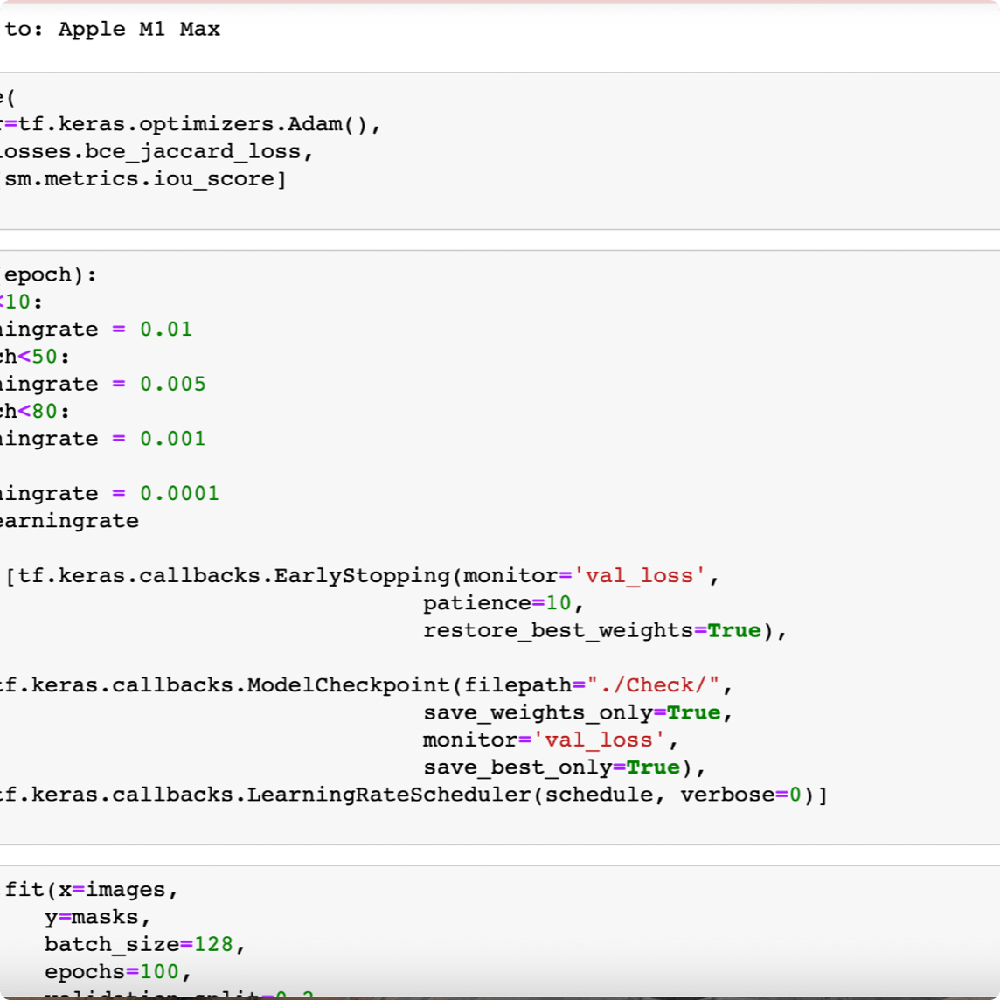Click the 0.001 learning rate value
Screen dimensions: 1000x1000
tap(173, 439)
